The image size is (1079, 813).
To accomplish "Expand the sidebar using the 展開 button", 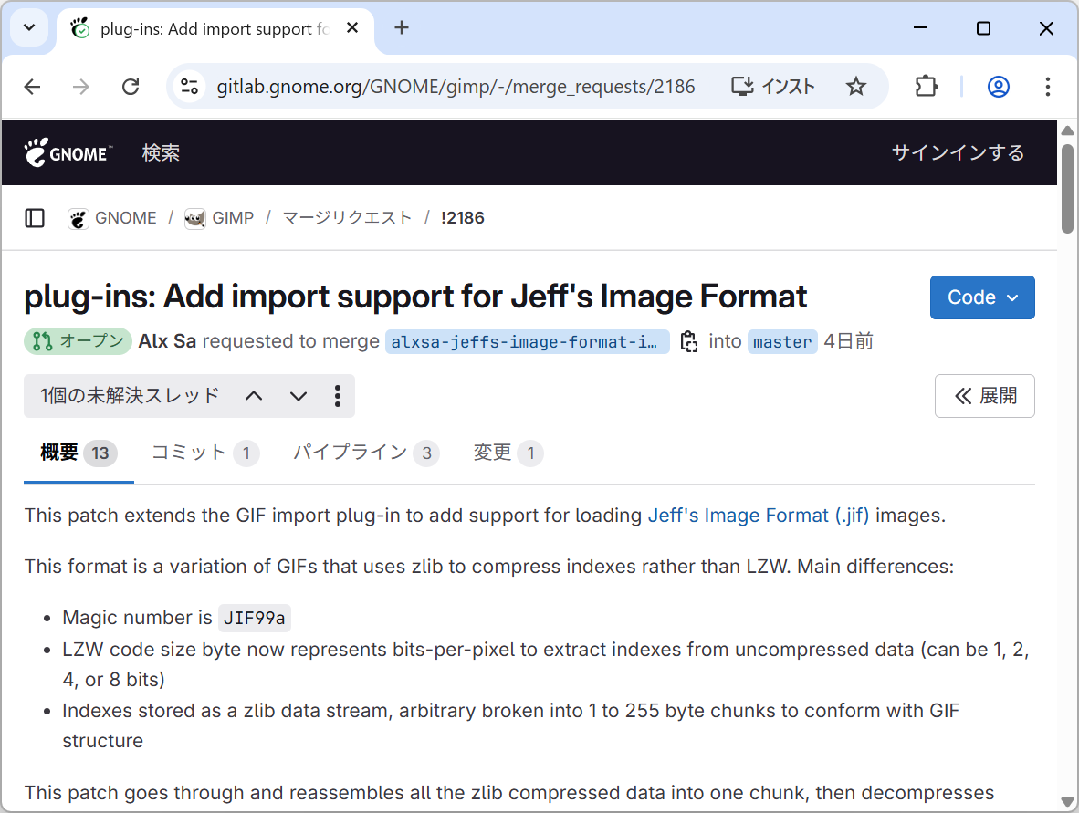I will tap(984, 396).
